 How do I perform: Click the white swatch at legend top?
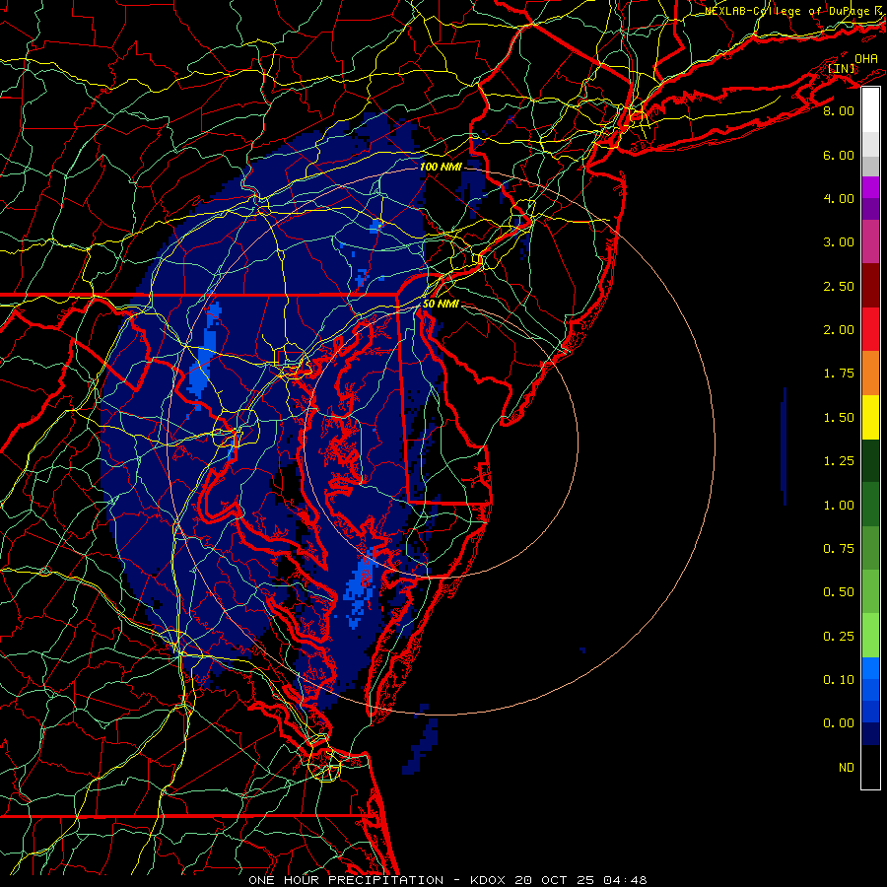point(870,109)
